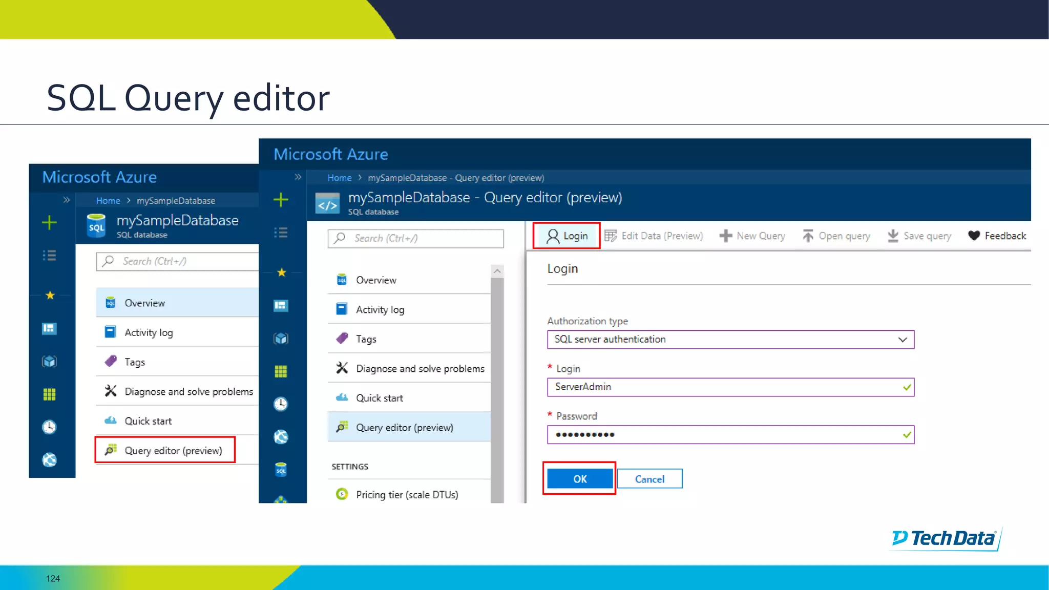1049x590 pixels.
Task: Open the Authorization type dropdown
Action: click(730, 340)
